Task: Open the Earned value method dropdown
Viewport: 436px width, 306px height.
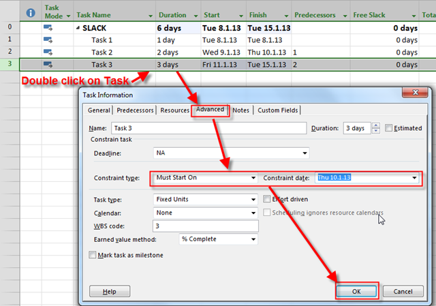Action: pos(253,239)
